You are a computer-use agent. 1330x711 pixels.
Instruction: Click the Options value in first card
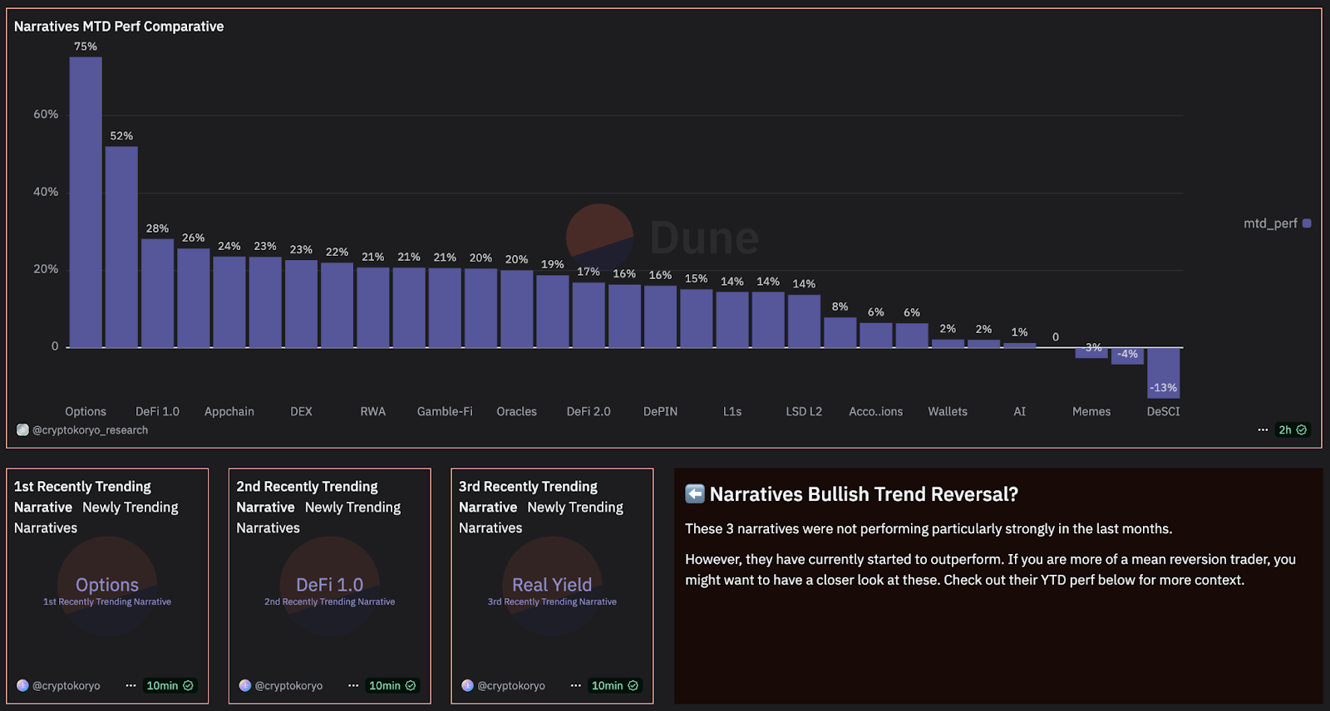point(107,585)
